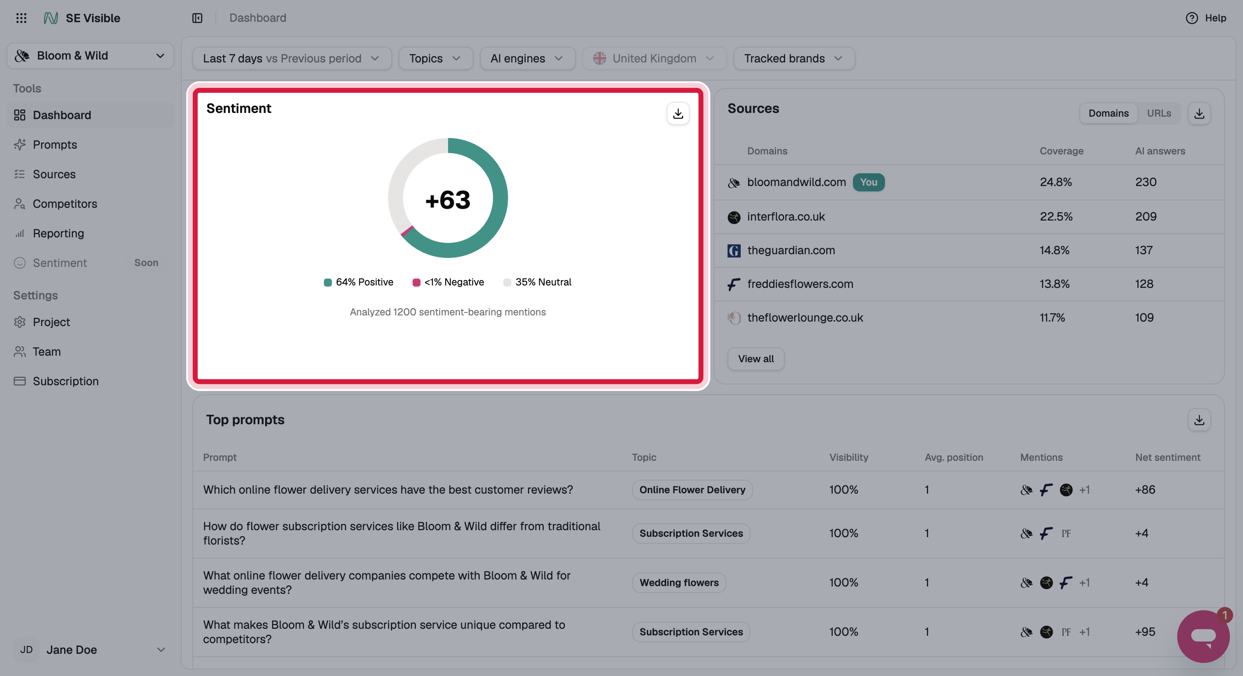Select the Sentiment sidebar item marked Soon
Viewport: 1243px width, 676px height.
point(90,263)
